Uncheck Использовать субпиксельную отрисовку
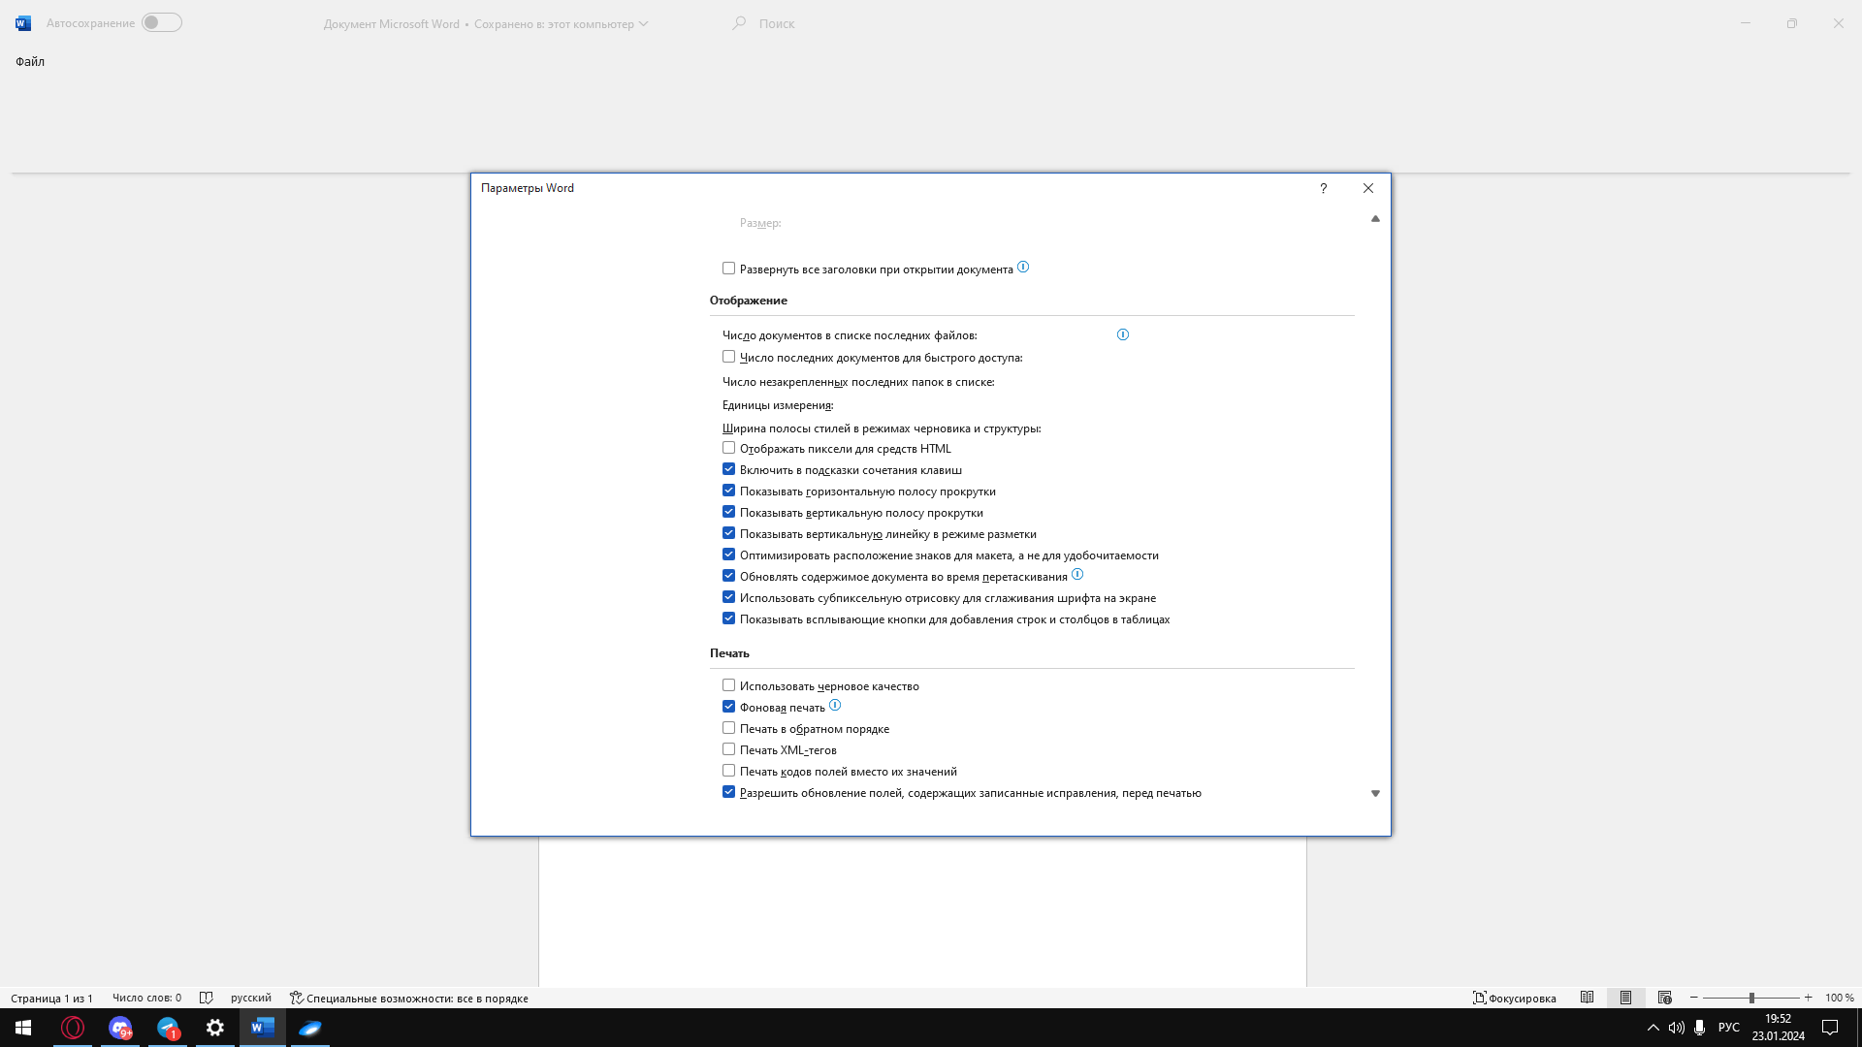 tap(728, 597)
